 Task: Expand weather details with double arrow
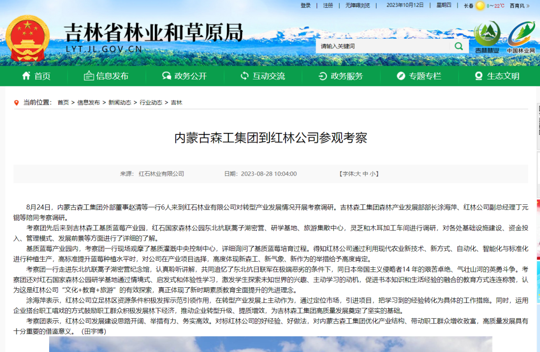[x=528, y=6]
